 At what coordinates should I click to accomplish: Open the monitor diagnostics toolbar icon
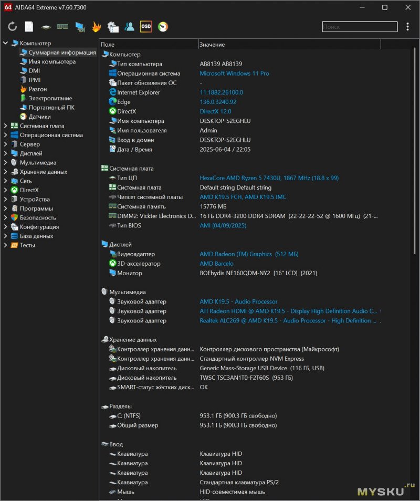80,27
